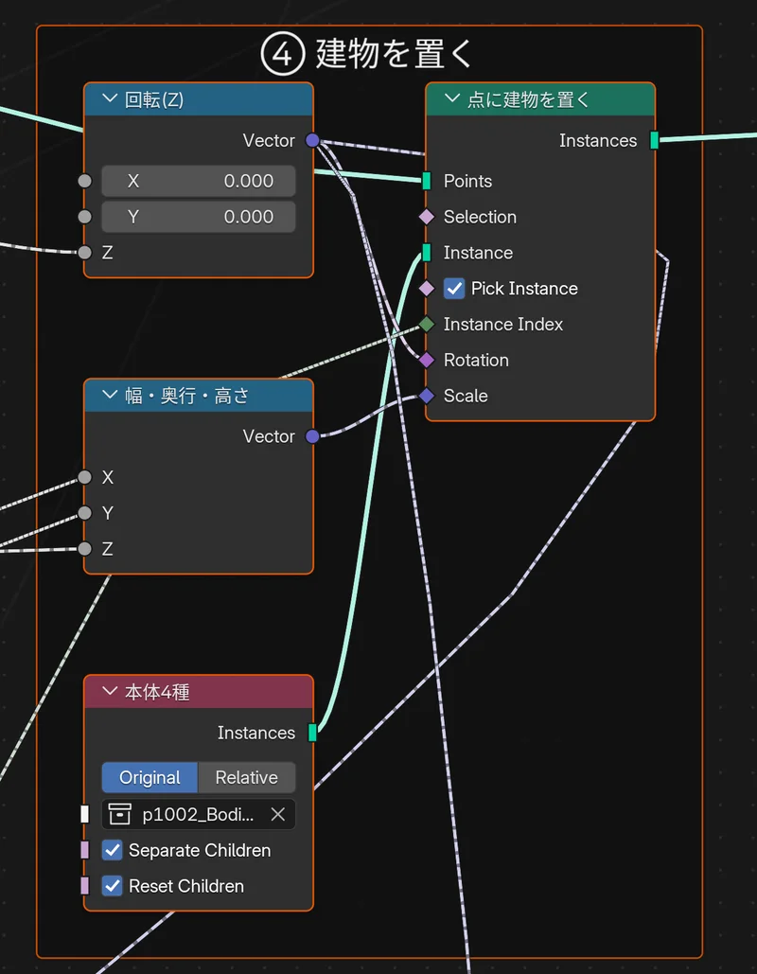Image resolution: width=757 pixels, height=974 pixels.
Task: Click the p1002_Bodi... collection field
Action: click(199, 814)
